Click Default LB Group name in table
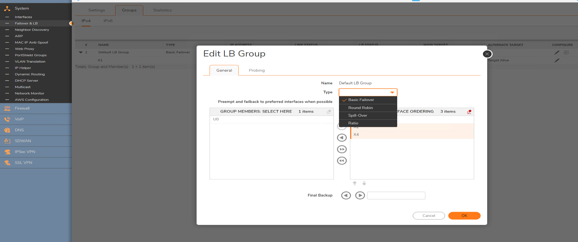Viewport: 578px width, 242px height. coord(114,52)
